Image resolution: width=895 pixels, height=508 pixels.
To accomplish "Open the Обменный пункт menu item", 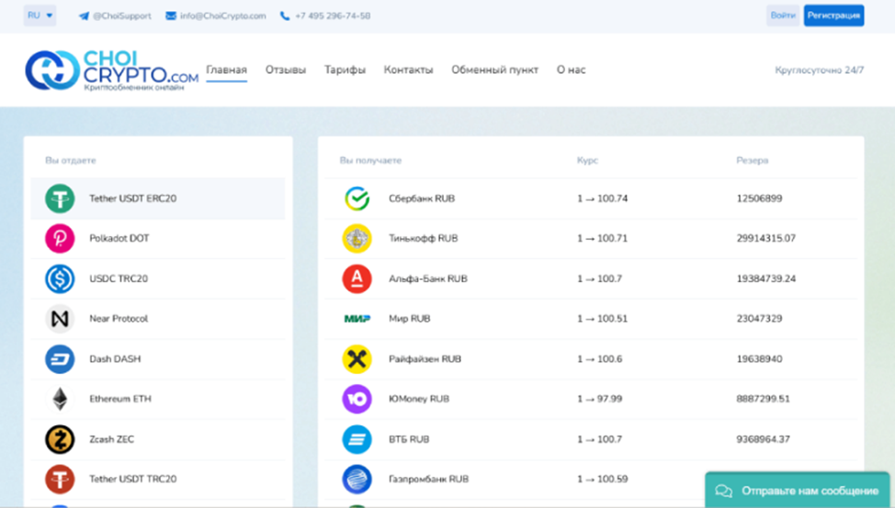I will pyautogui.click(x=495, y=70).
